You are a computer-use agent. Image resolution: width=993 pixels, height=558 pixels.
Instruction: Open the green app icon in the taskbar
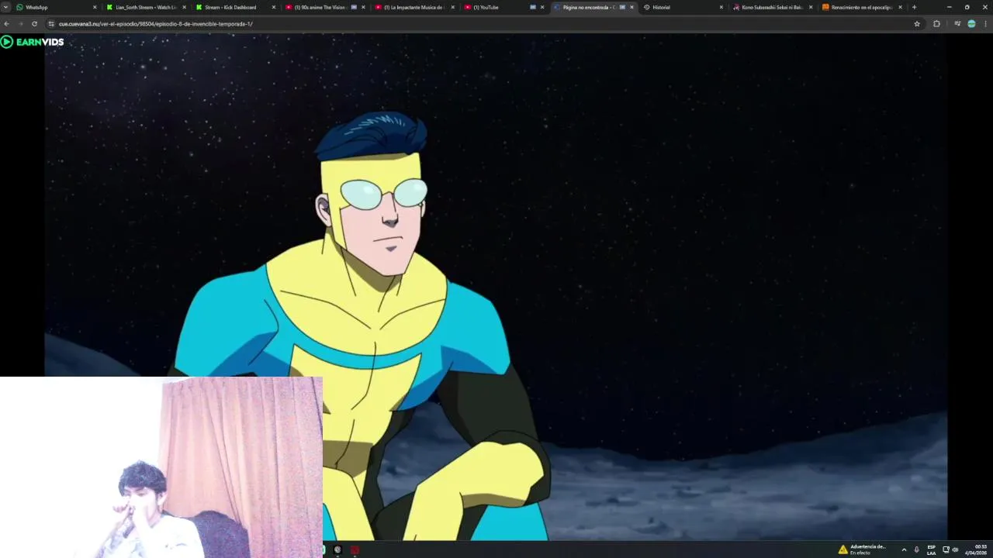click(324, 550)
